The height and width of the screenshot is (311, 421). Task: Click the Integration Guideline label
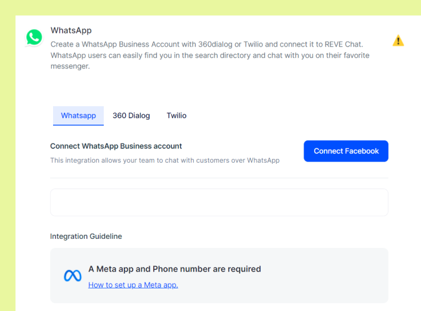(x=86, y=237)
